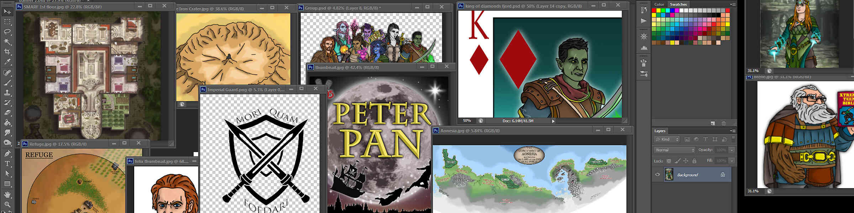Select the Path Selection tool

point(7,174)
